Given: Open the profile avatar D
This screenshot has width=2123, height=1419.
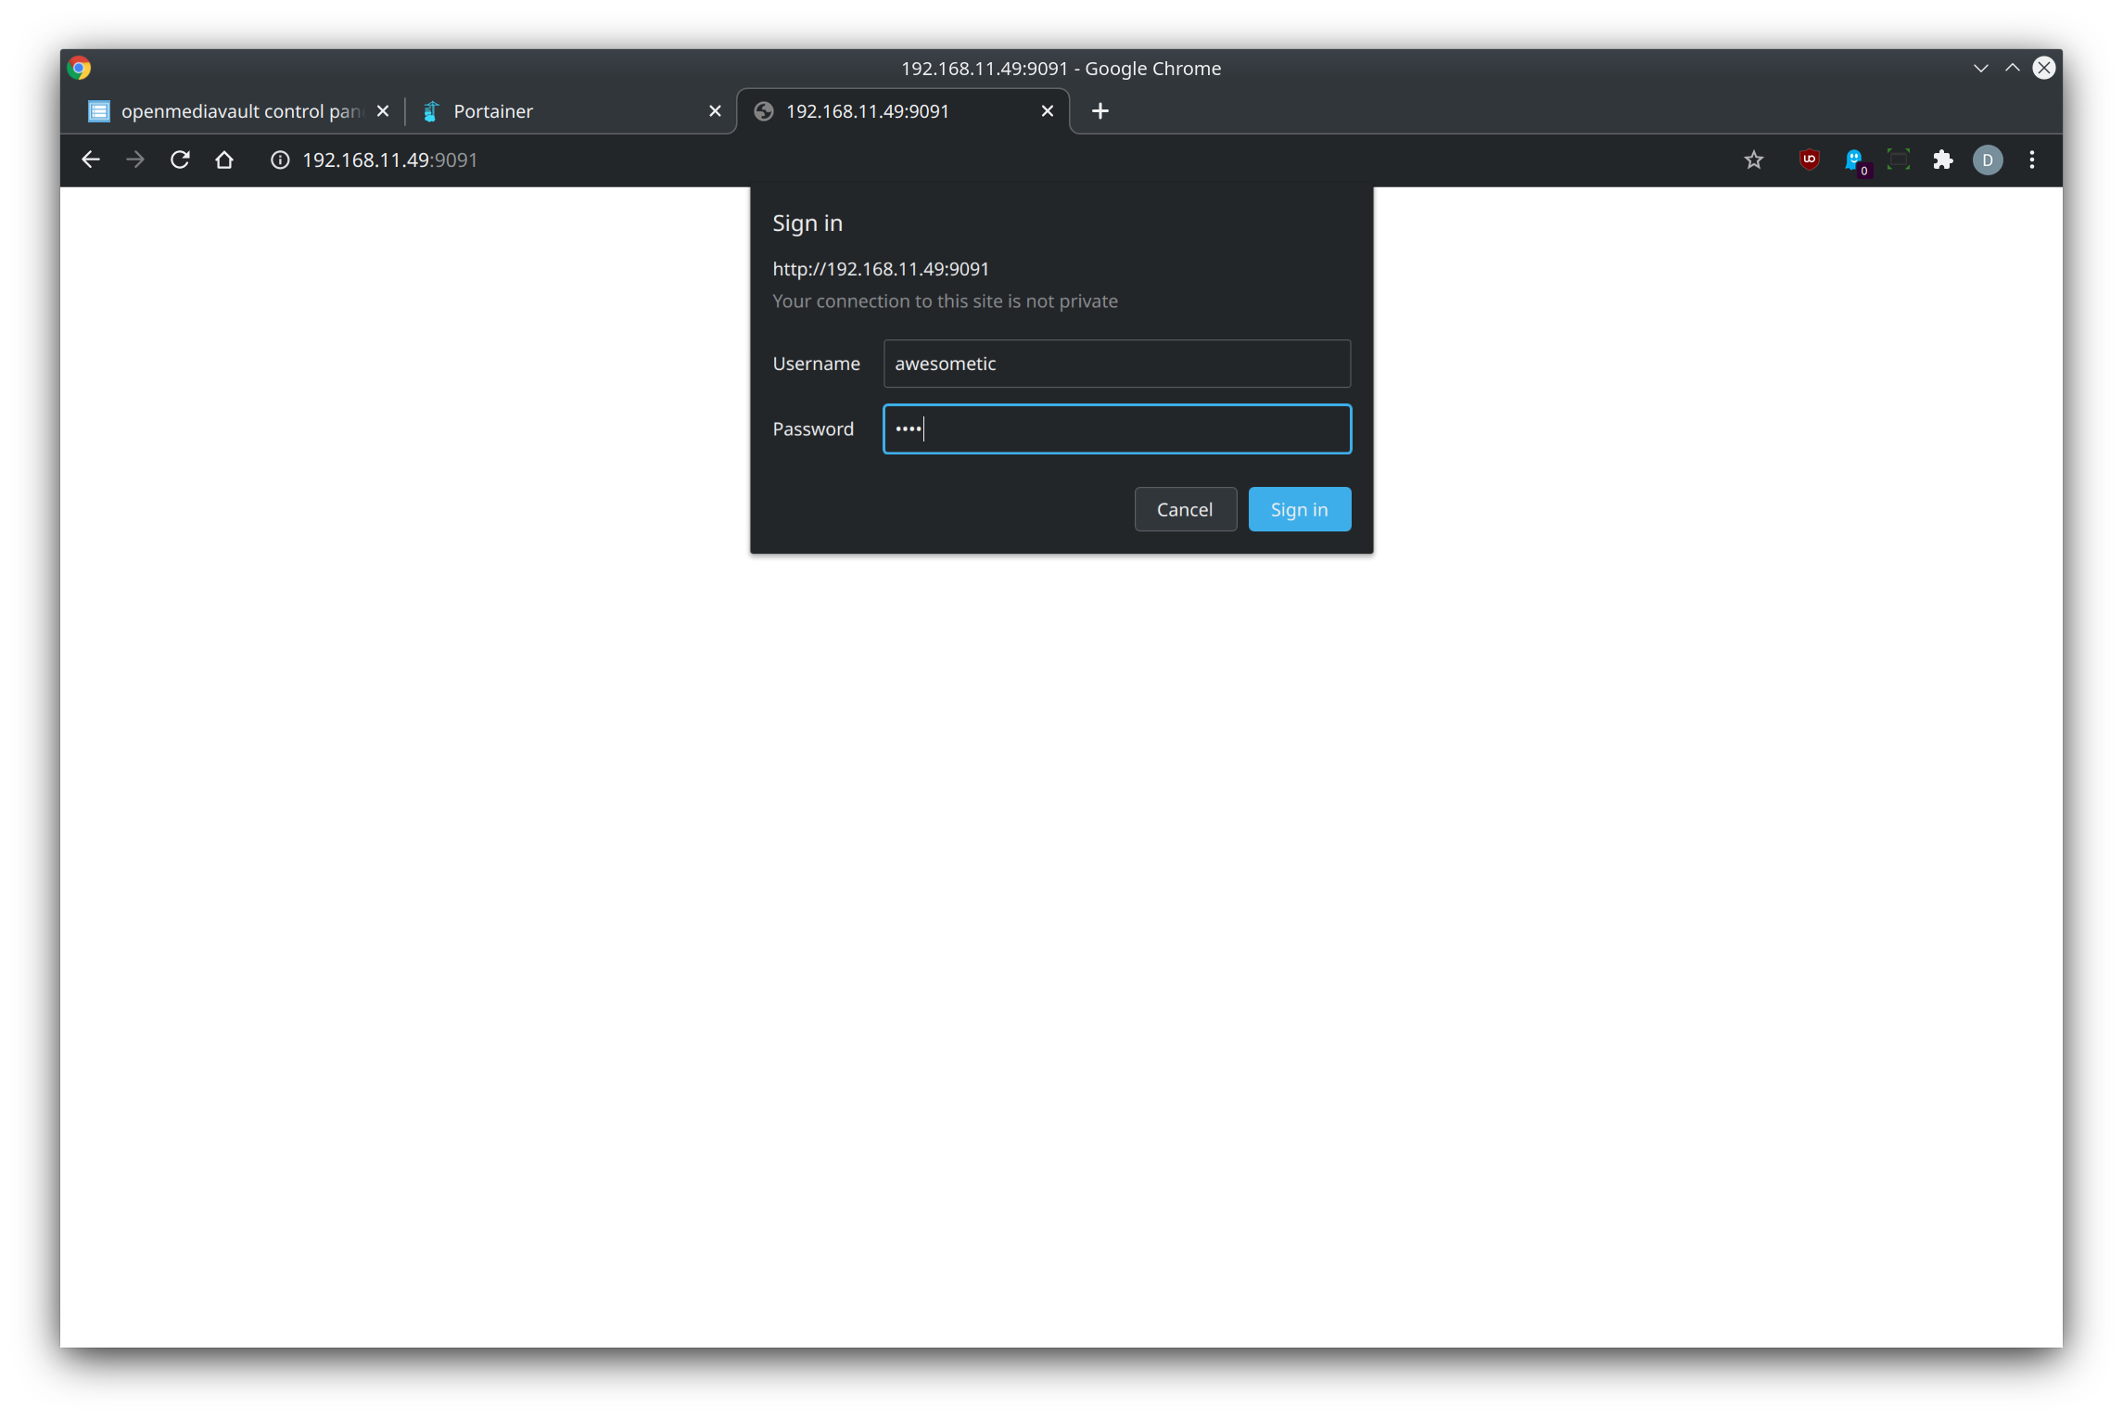Looking at the screenshot, I should 1987,160.
